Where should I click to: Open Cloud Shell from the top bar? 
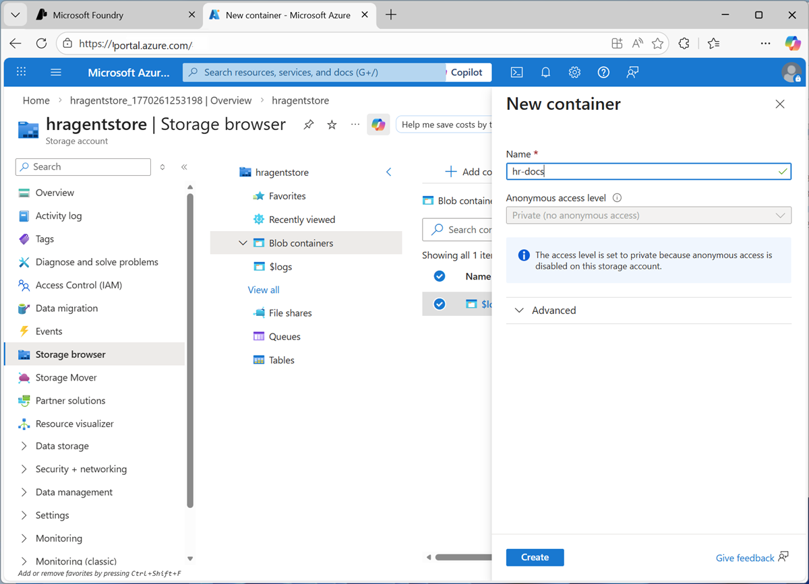pos(517,72)
